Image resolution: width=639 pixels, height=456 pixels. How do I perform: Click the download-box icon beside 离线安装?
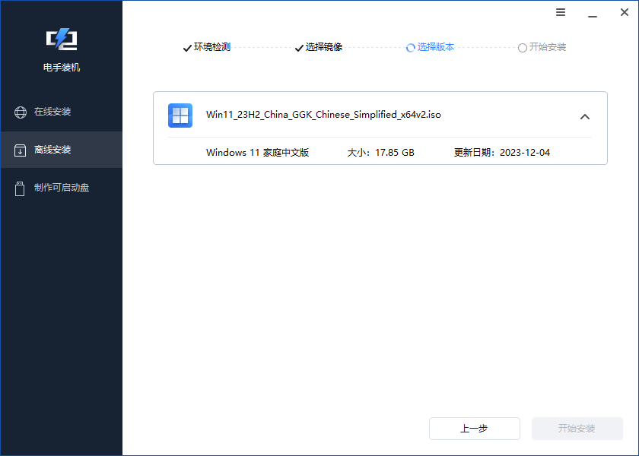click(20, 150)
